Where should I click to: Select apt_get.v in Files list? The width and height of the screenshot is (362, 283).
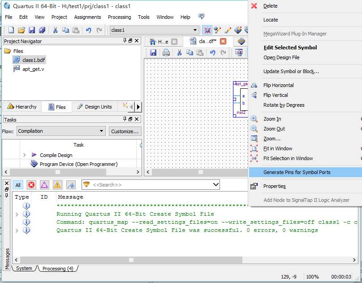29,69
